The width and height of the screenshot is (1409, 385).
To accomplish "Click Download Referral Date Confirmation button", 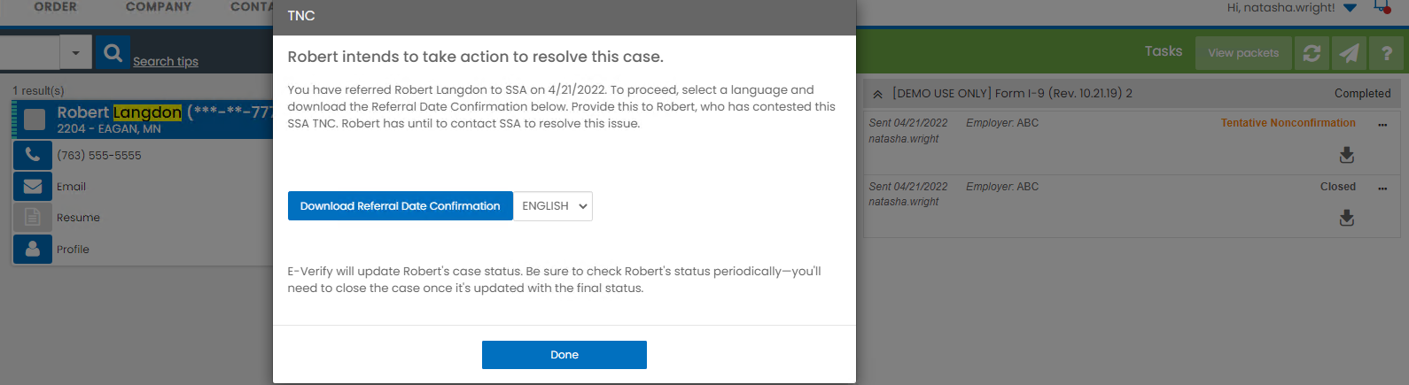I will click(401, 206).
